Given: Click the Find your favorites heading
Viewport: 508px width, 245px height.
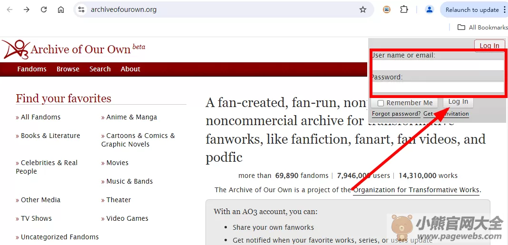Looking at the screenshot, I should click(64, 98).
